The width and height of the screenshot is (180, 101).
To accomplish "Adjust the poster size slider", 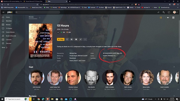I will click(x=168, y=18).
